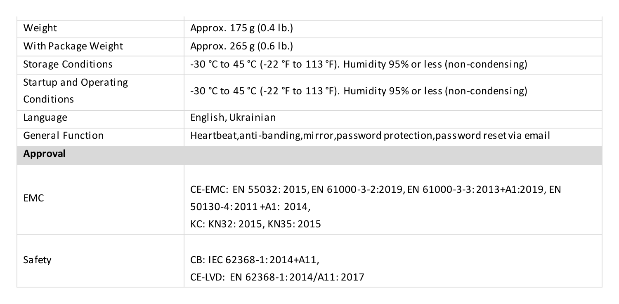
Task: Select the Heartbeat, anti-banding function list
Action: click(x=370, y=136)
